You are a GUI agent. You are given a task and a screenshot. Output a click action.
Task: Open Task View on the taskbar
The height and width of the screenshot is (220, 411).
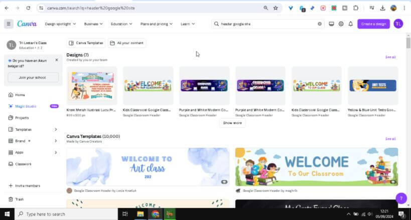125,214
